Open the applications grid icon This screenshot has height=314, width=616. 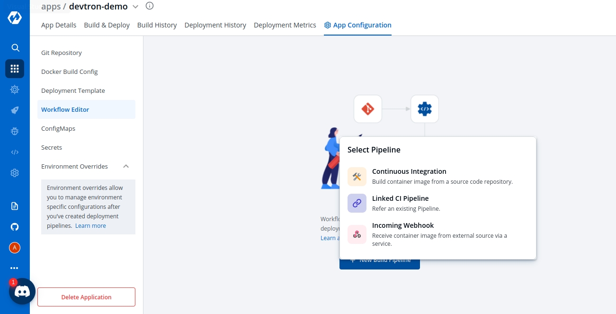click(x=15, y=69)
